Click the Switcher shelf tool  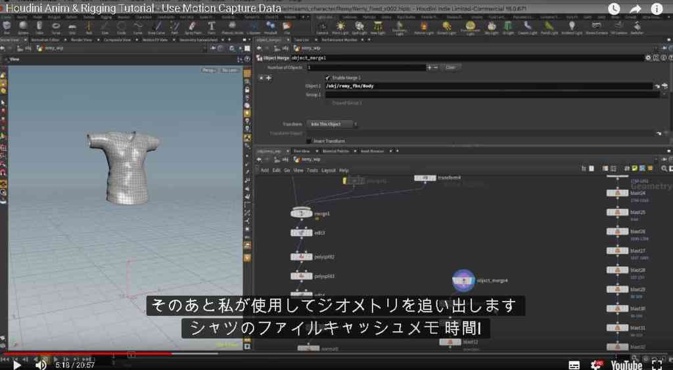tap(638, 28)
